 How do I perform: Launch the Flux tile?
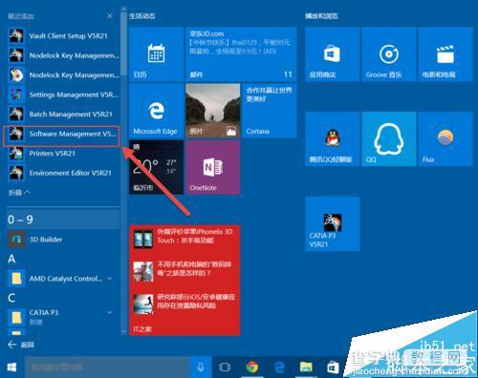point(445,138)
